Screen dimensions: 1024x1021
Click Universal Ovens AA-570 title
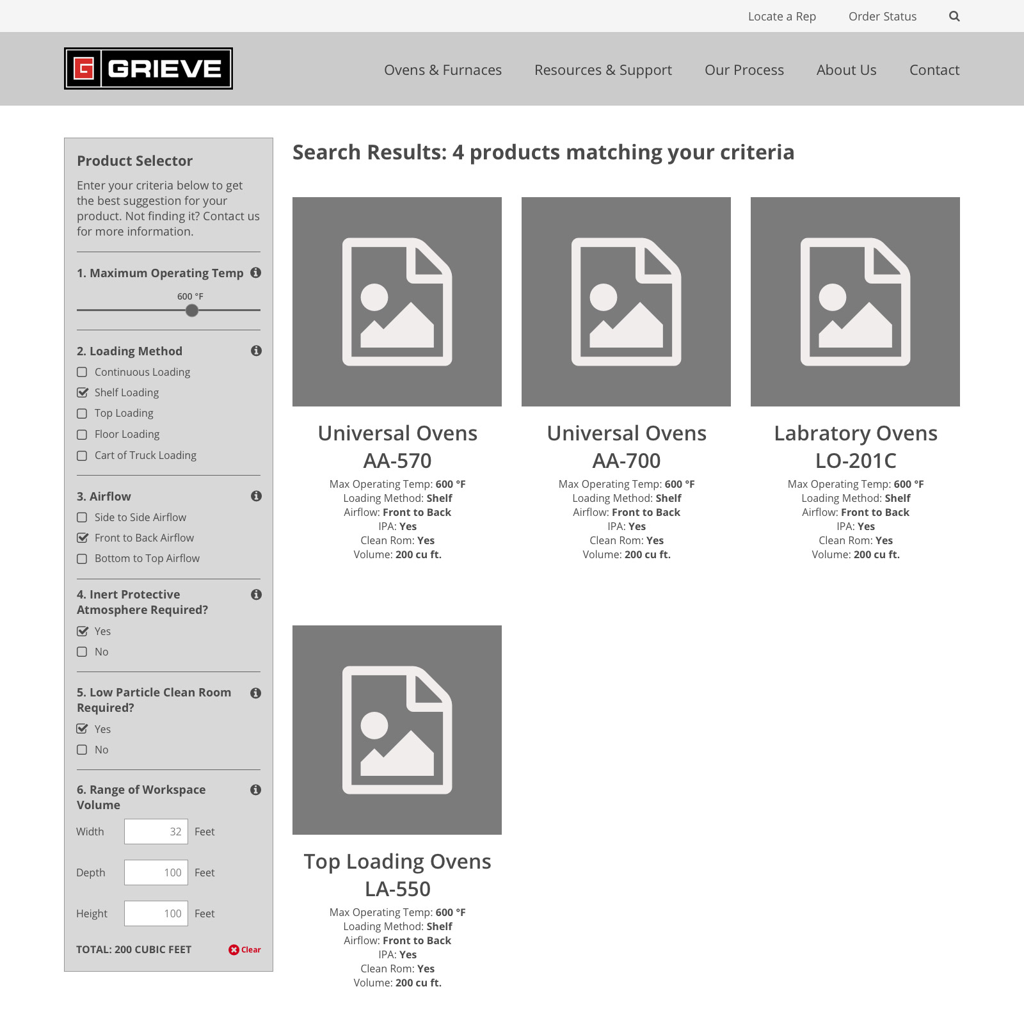tap(397, 447)
